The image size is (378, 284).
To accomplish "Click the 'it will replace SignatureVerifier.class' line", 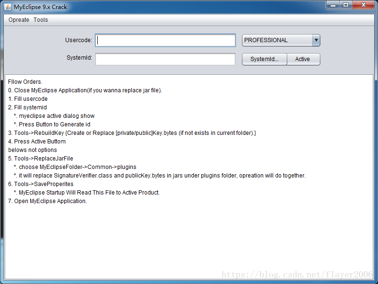I will tap(160, 176).
